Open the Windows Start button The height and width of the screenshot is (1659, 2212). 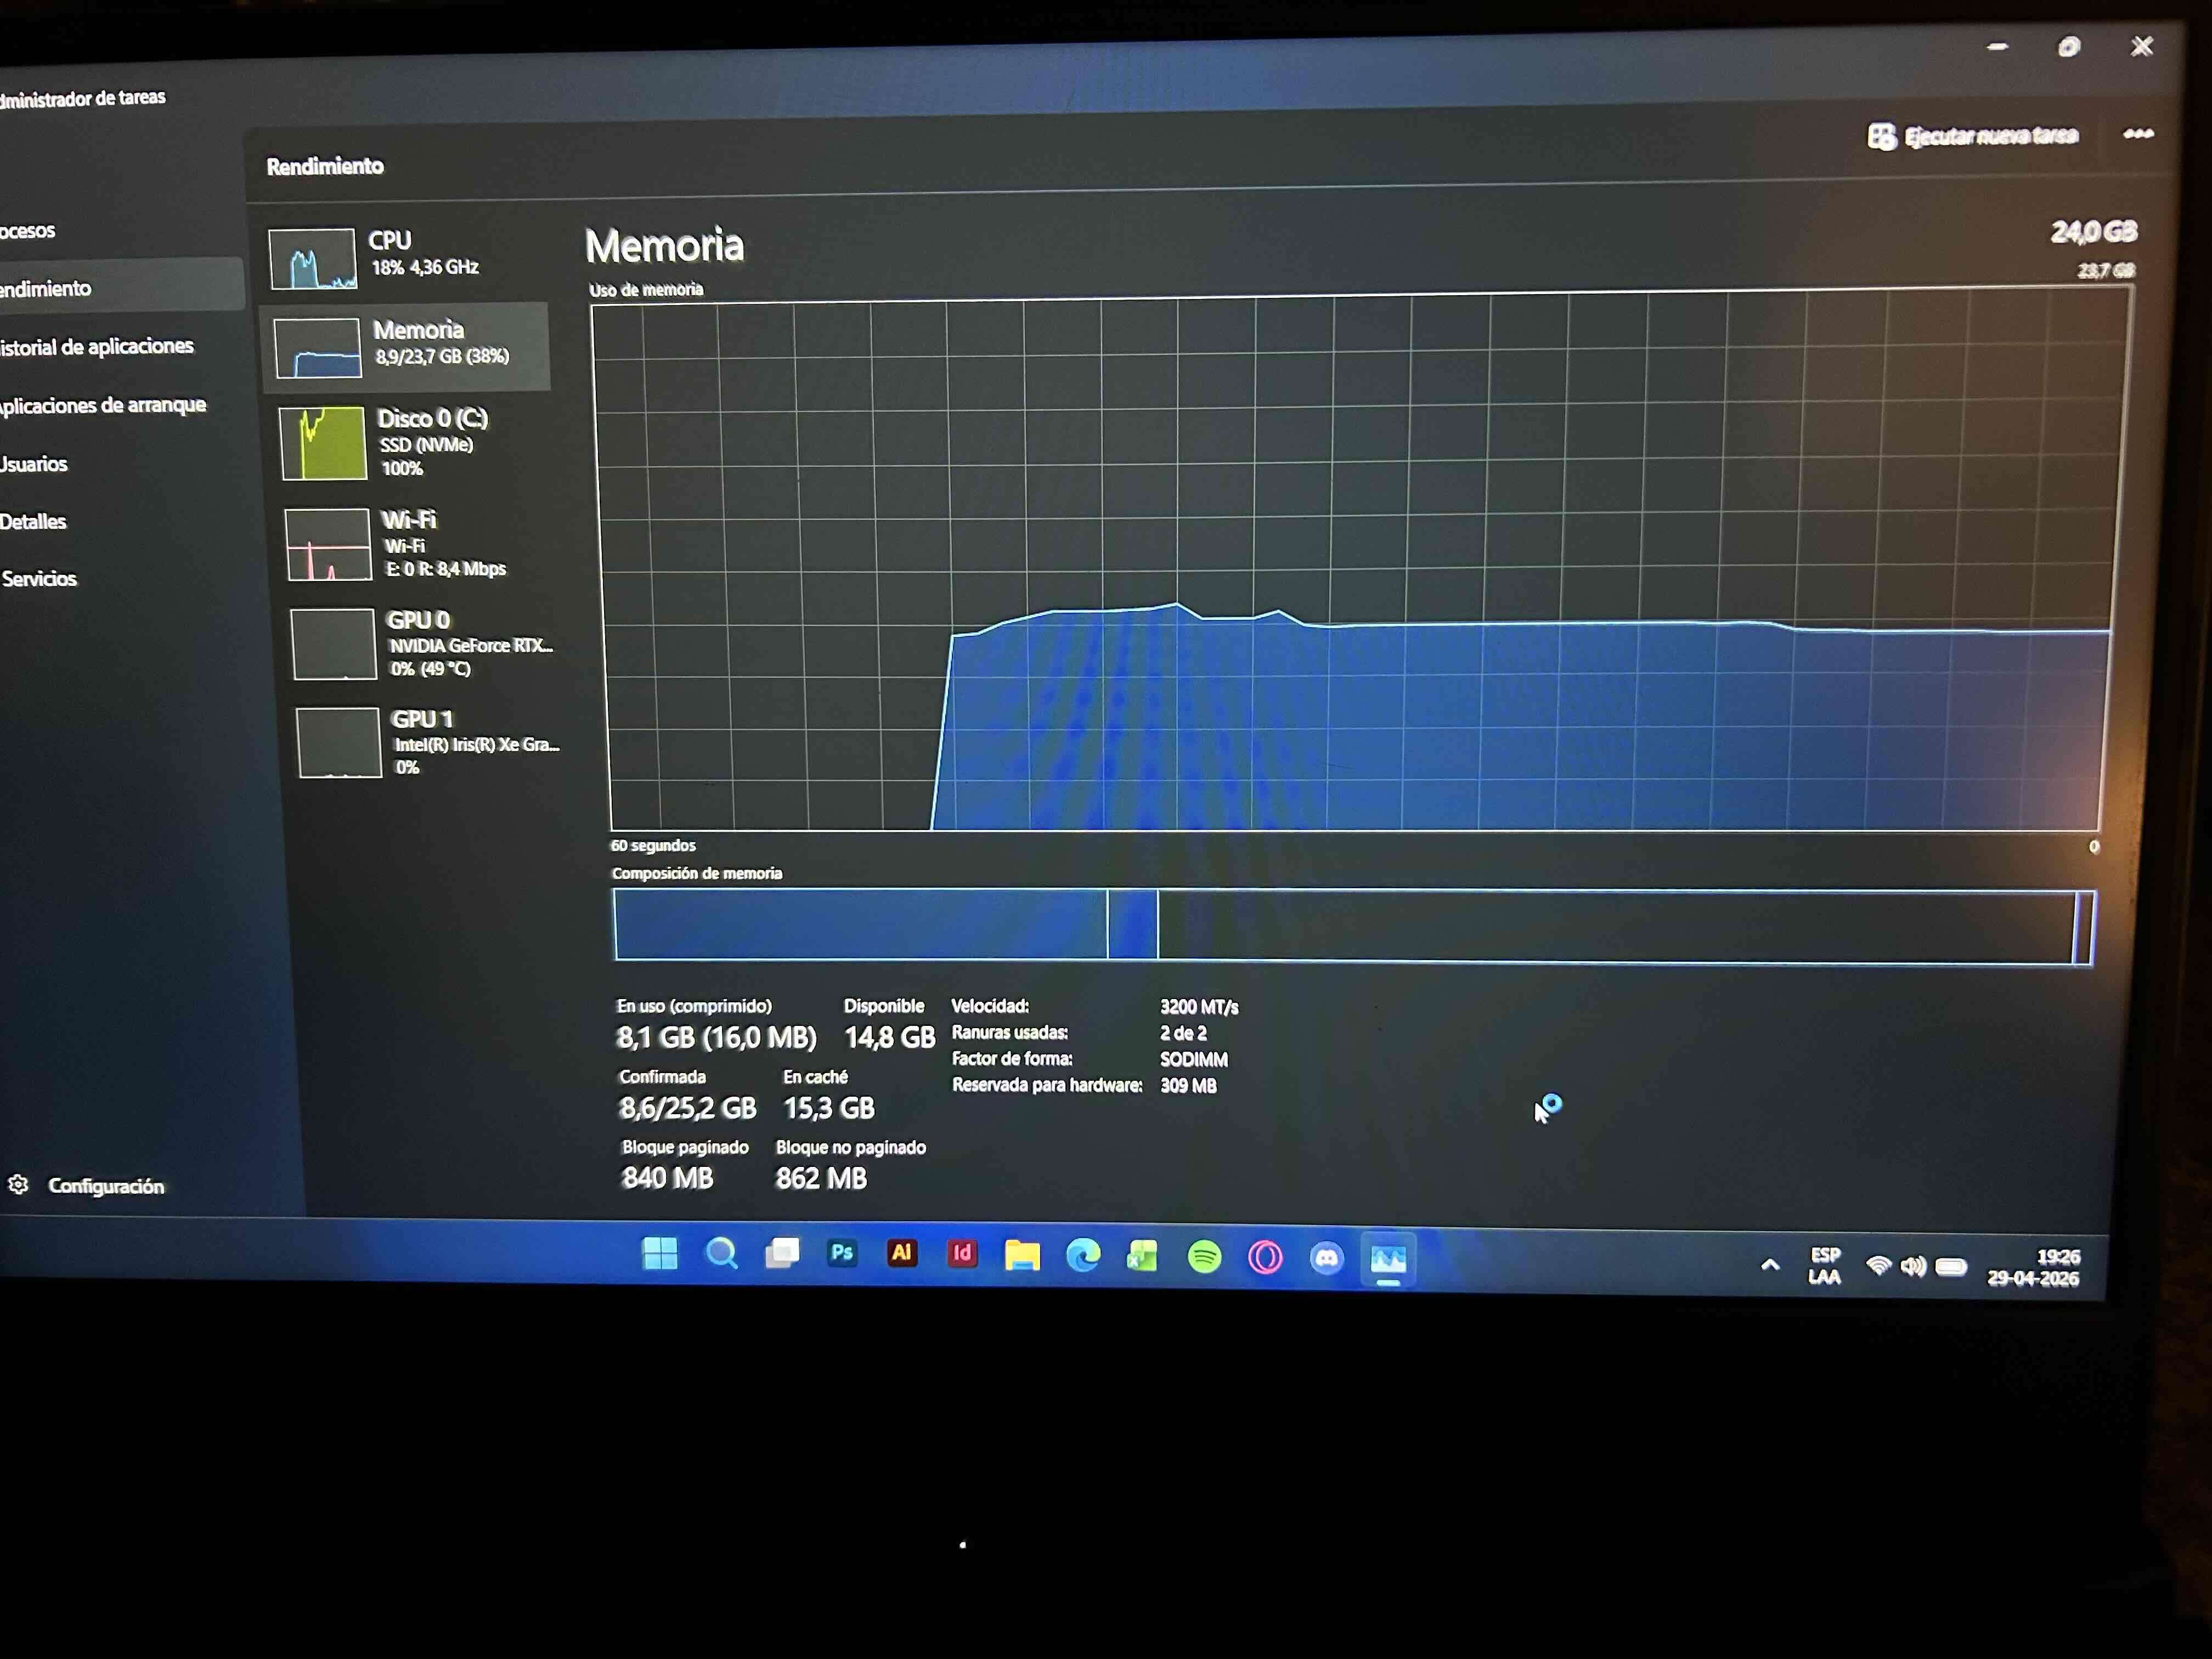660,1253
